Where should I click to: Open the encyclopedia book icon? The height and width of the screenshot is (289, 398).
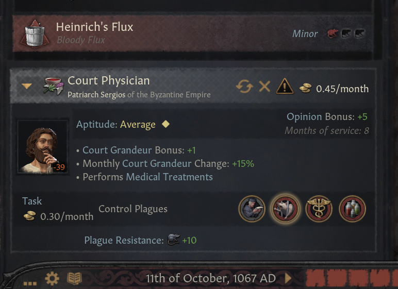coord(74,279)
